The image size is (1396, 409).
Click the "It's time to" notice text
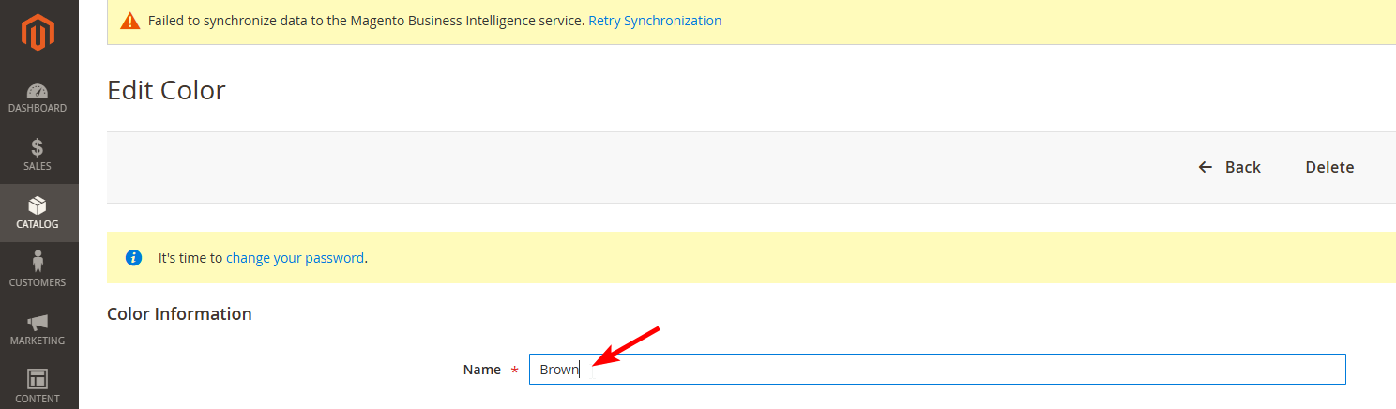tap(190, 257)
